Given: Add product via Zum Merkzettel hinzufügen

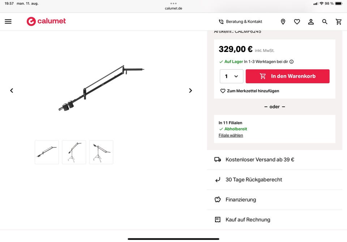Looking at the screenshot, I should (x=249, y=91).
